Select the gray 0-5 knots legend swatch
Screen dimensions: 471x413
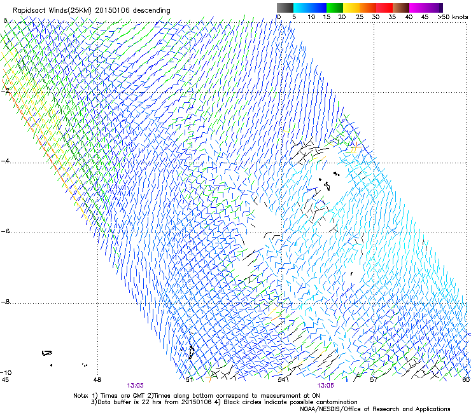285,8
